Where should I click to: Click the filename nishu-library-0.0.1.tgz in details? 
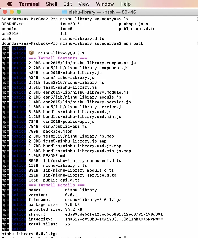(x=93, y=200)
